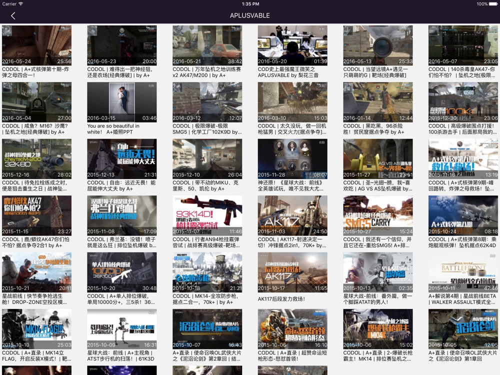Open the thumbnail dated 2016-03-10
500x375 pixels.
pos(292,102)
